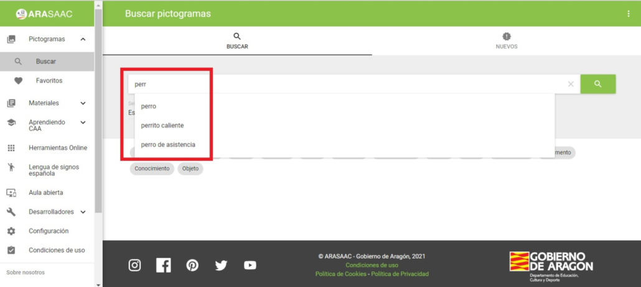Click the graduation cap icon for Aprendiendo CAA
Screen dimensions: 641x287
[x=11, y=122]
